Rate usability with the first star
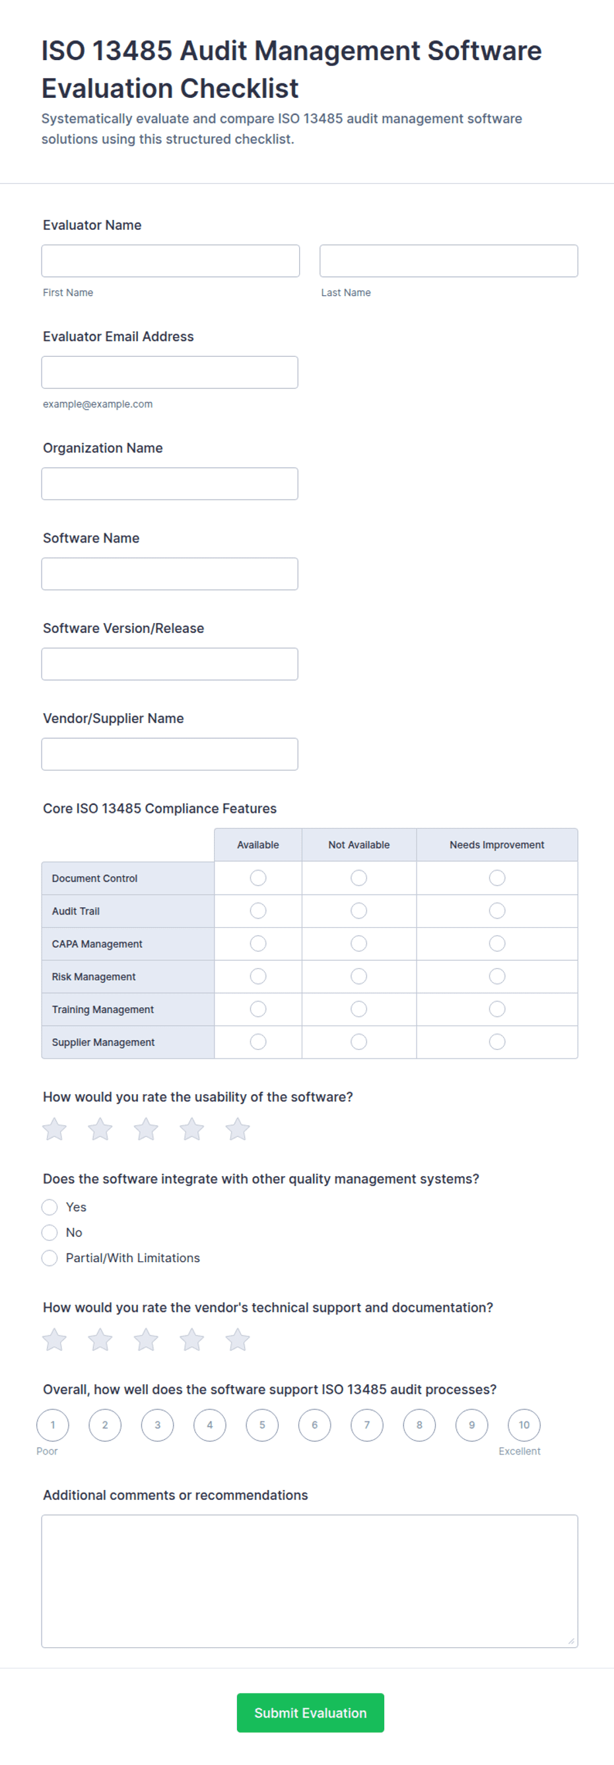 (x=55, y=1129)
